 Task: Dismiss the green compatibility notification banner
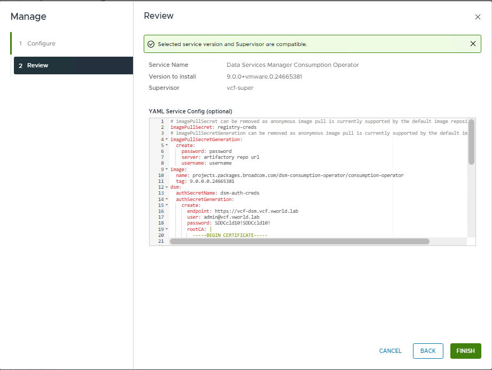pos(473,44)
